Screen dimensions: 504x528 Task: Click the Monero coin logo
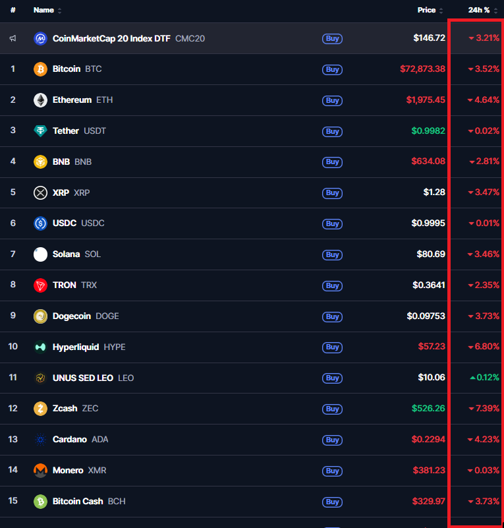click(40, 471)
